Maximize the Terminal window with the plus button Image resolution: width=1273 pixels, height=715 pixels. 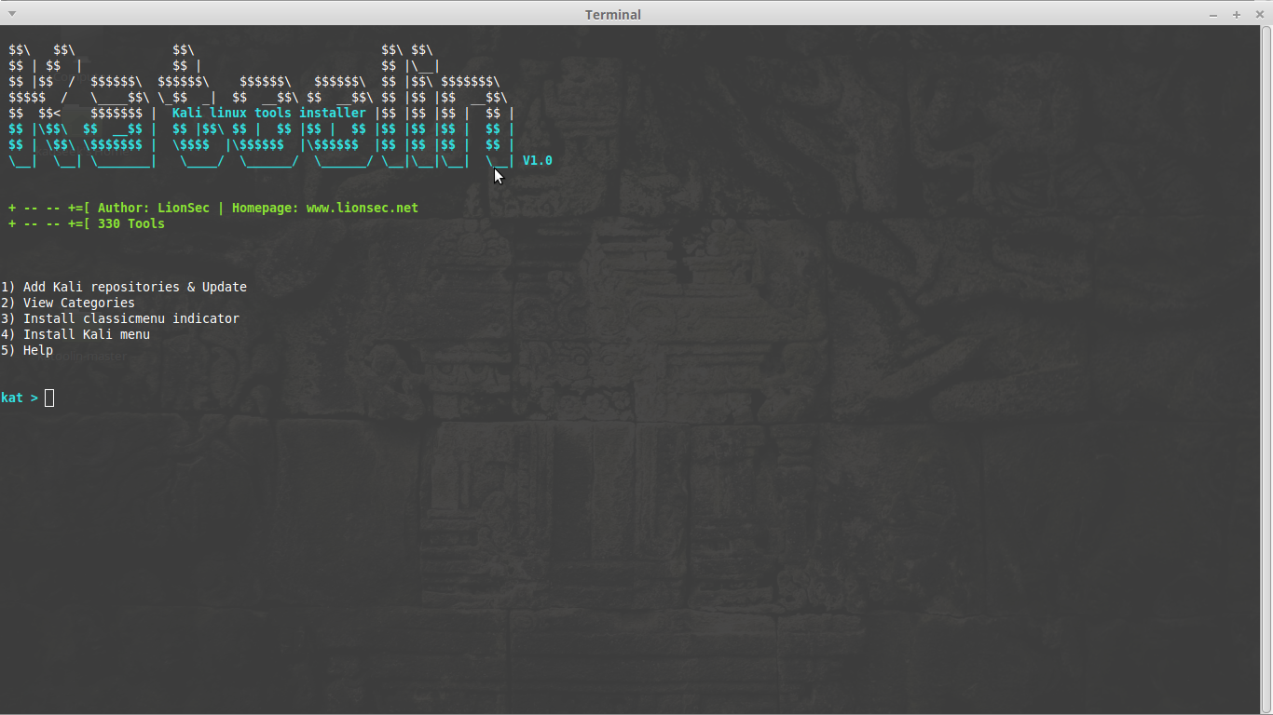[1236, 14]
